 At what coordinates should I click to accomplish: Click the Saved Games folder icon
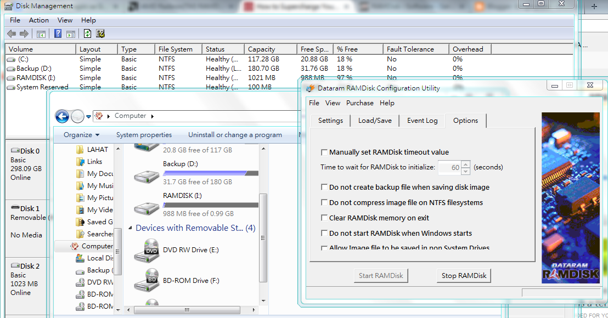click(x=80, y=222)
